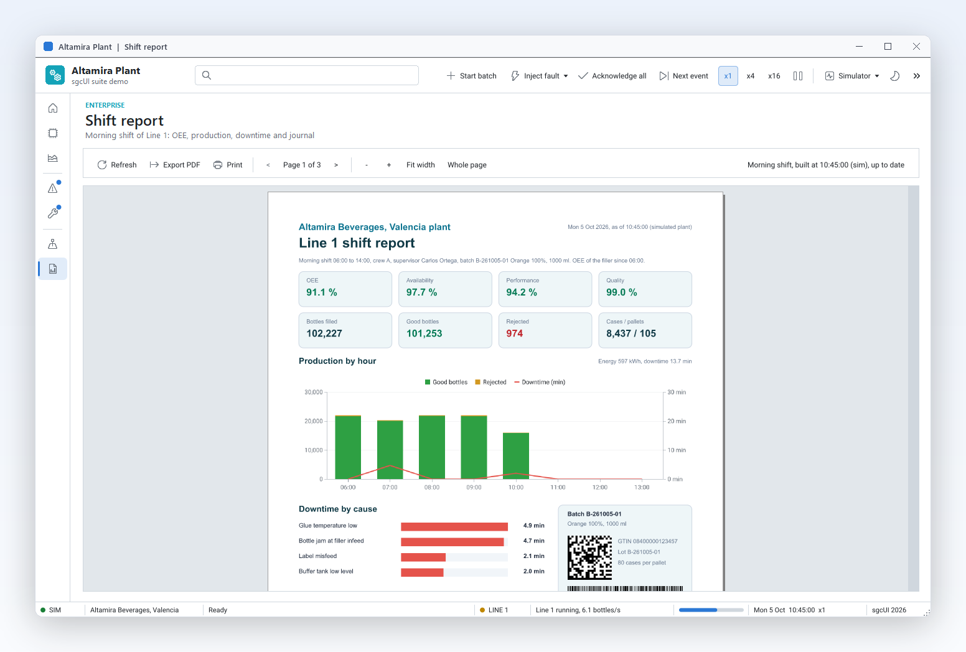
Task: Jump to Next event
Action: pos(683,76)
